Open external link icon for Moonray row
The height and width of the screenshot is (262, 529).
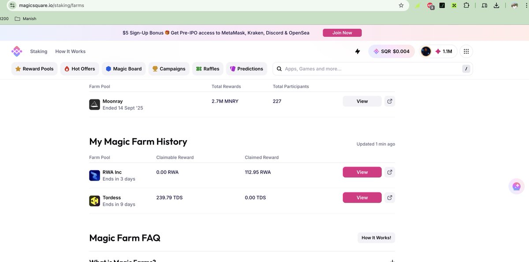point(390,101)
